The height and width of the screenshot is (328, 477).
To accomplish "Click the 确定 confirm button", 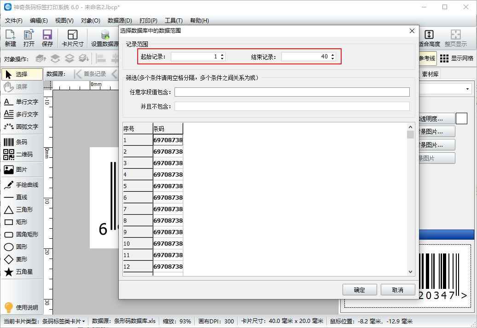I will click(360, 290).
